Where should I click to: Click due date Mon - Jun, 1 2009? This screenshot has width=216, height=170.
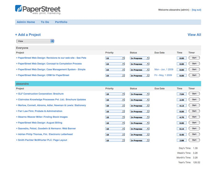(164, 69)
